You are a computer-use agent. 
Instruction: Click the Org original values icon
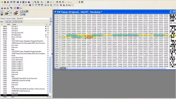pos(69,5)
